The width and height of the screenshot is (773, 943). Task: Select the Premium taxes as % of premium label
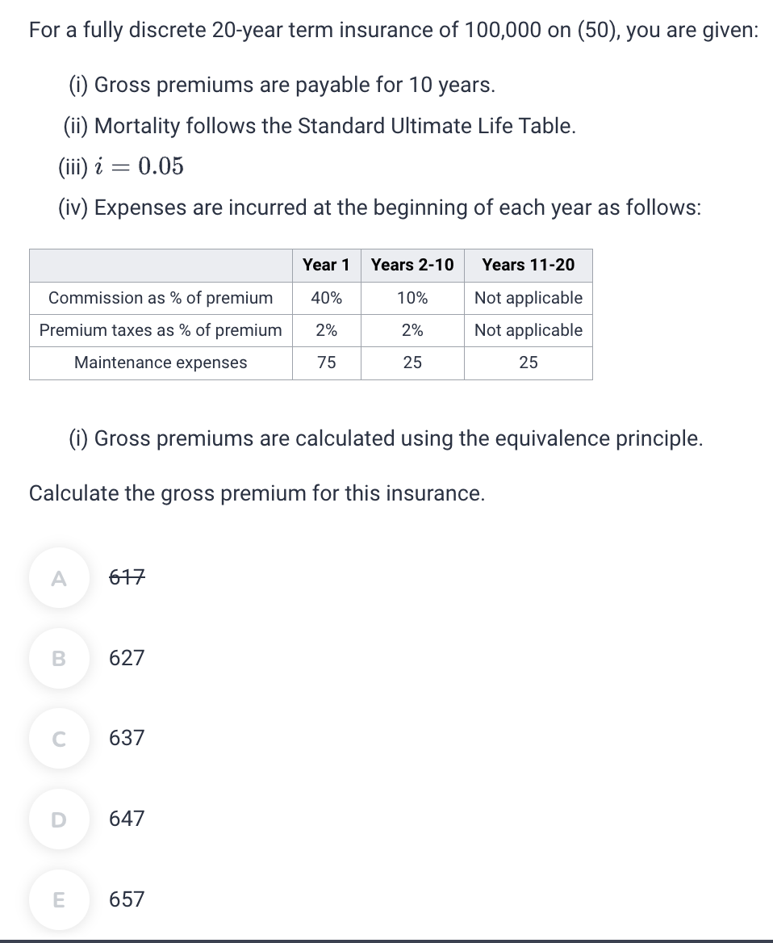click(x=160, y=330)
